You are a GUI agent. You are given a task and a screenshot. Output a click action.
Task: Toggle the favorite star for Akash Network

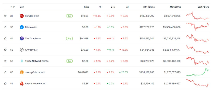[x=5, y=84]
